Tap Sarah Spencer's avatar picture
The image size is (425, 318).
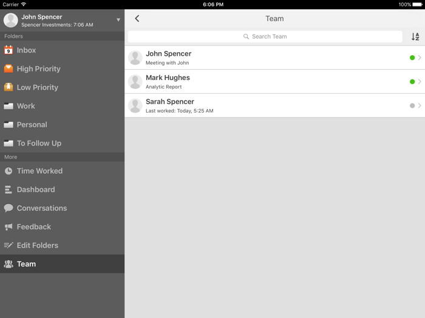135,106
